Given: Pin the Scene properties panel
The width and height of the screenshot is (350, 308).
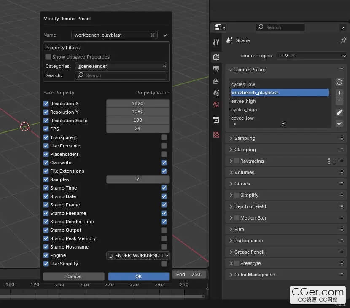Looking at the screenshot, I should [343, 40].
